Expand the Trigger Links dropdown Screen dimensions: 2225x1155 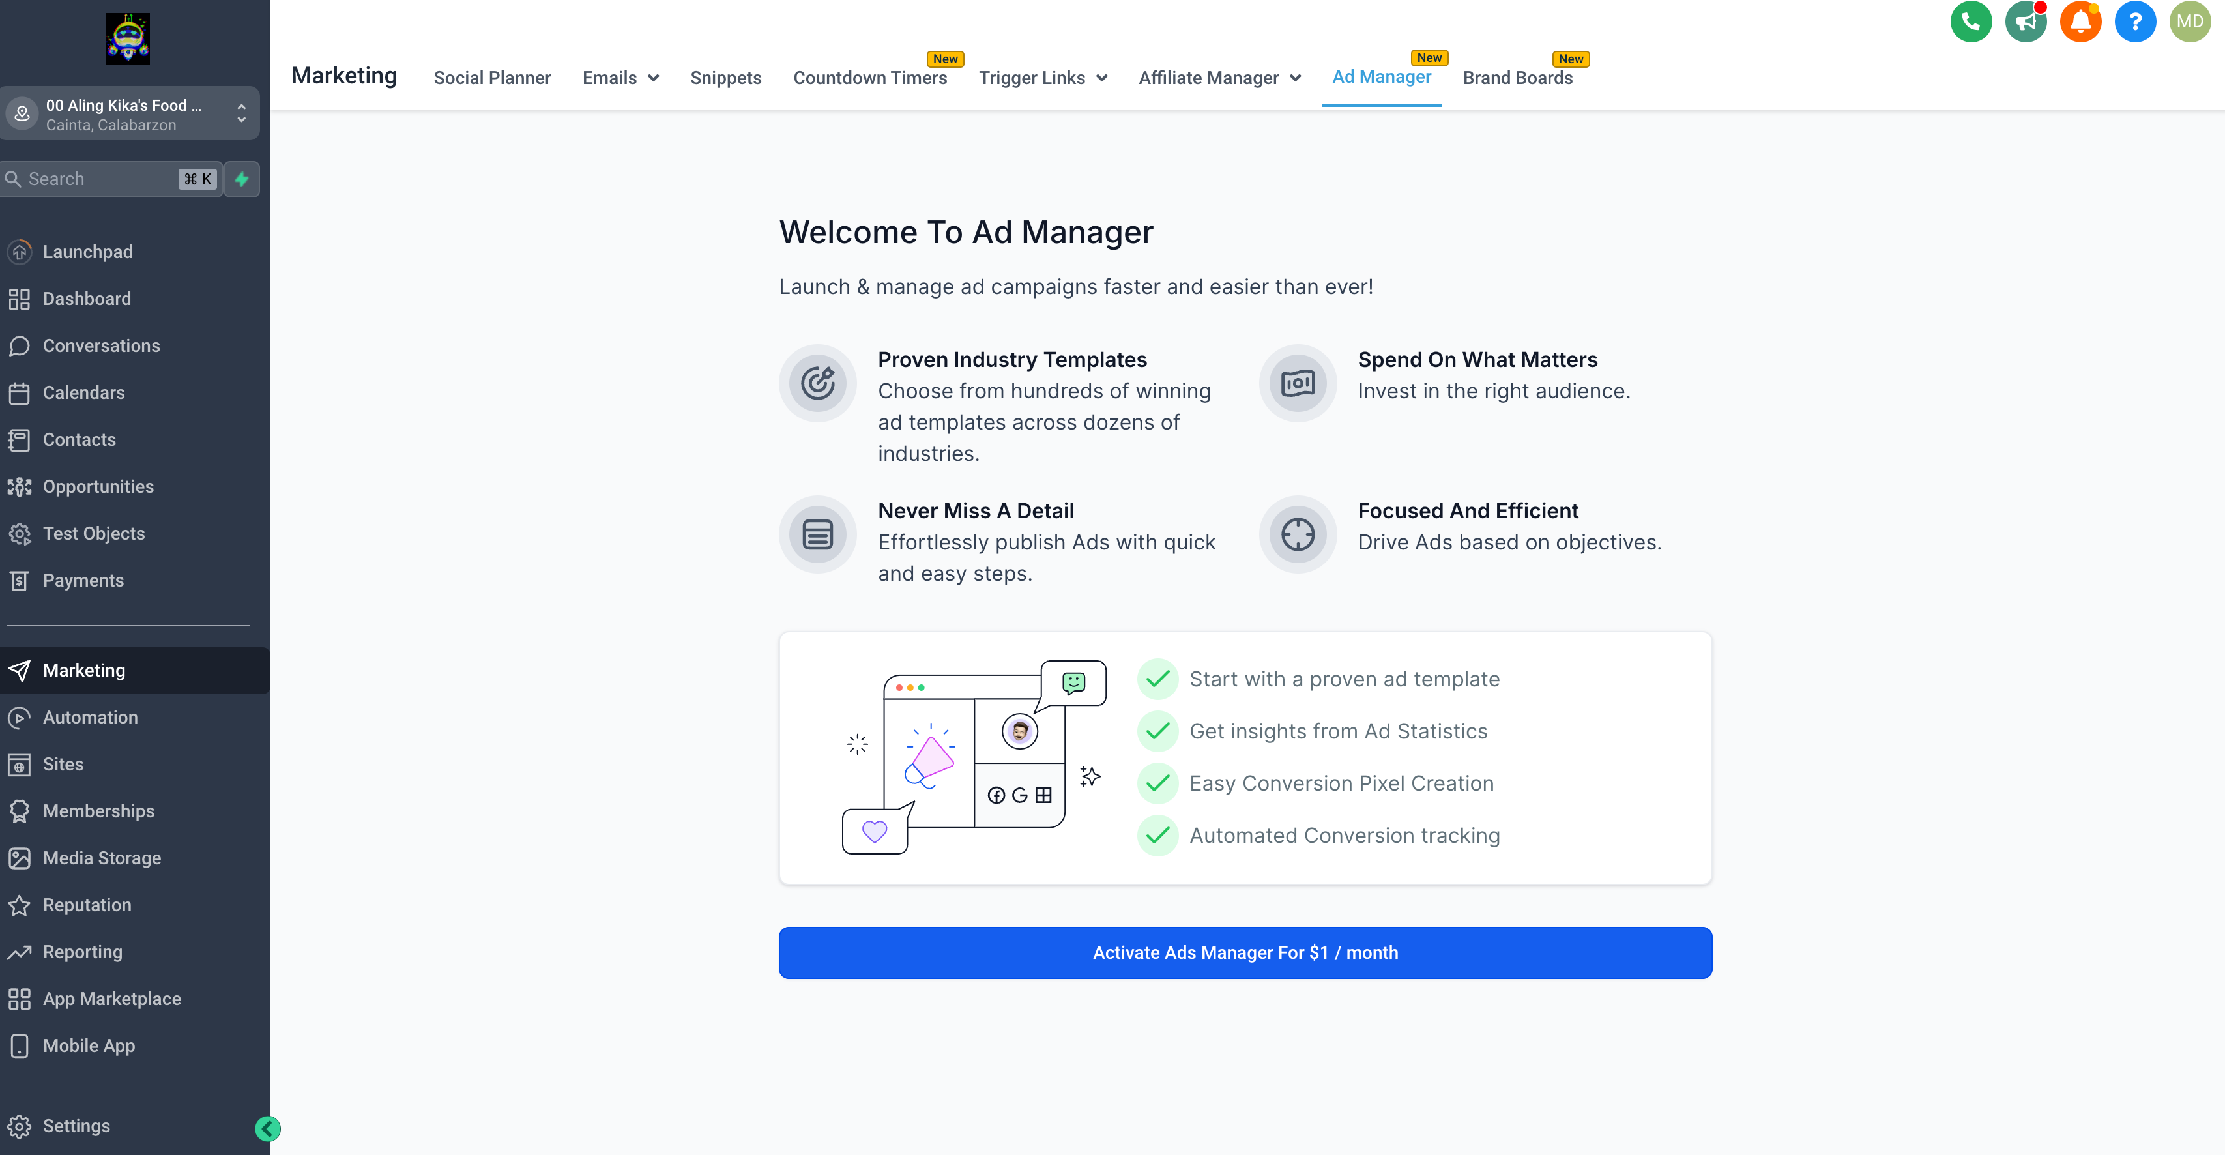point(1043,78)
